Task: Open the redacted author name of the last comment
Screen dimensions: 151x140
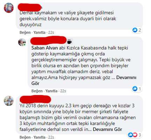Action: click(x=35, y=99)
